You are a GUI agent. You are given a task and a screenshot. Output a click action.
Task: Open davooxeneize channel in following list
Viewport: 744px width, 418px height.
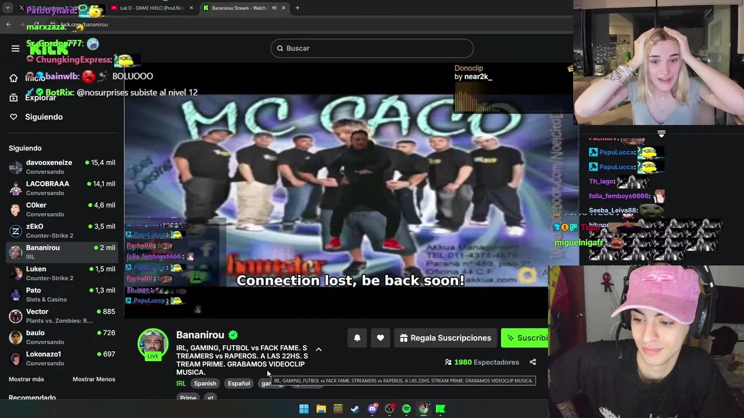point(62,167)
